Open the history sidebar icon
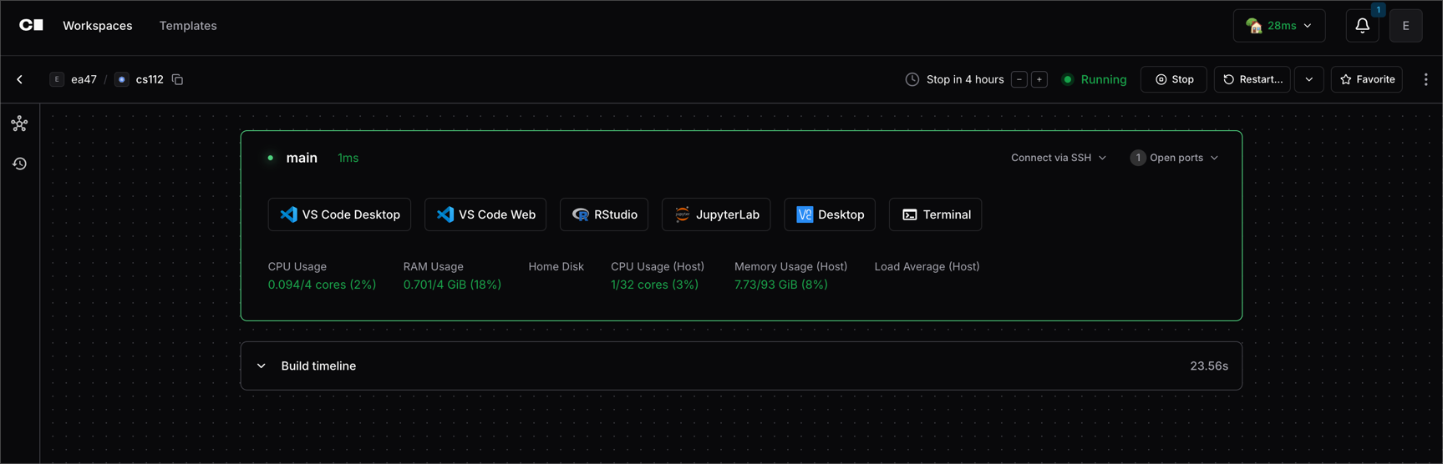 pos(19,164)
